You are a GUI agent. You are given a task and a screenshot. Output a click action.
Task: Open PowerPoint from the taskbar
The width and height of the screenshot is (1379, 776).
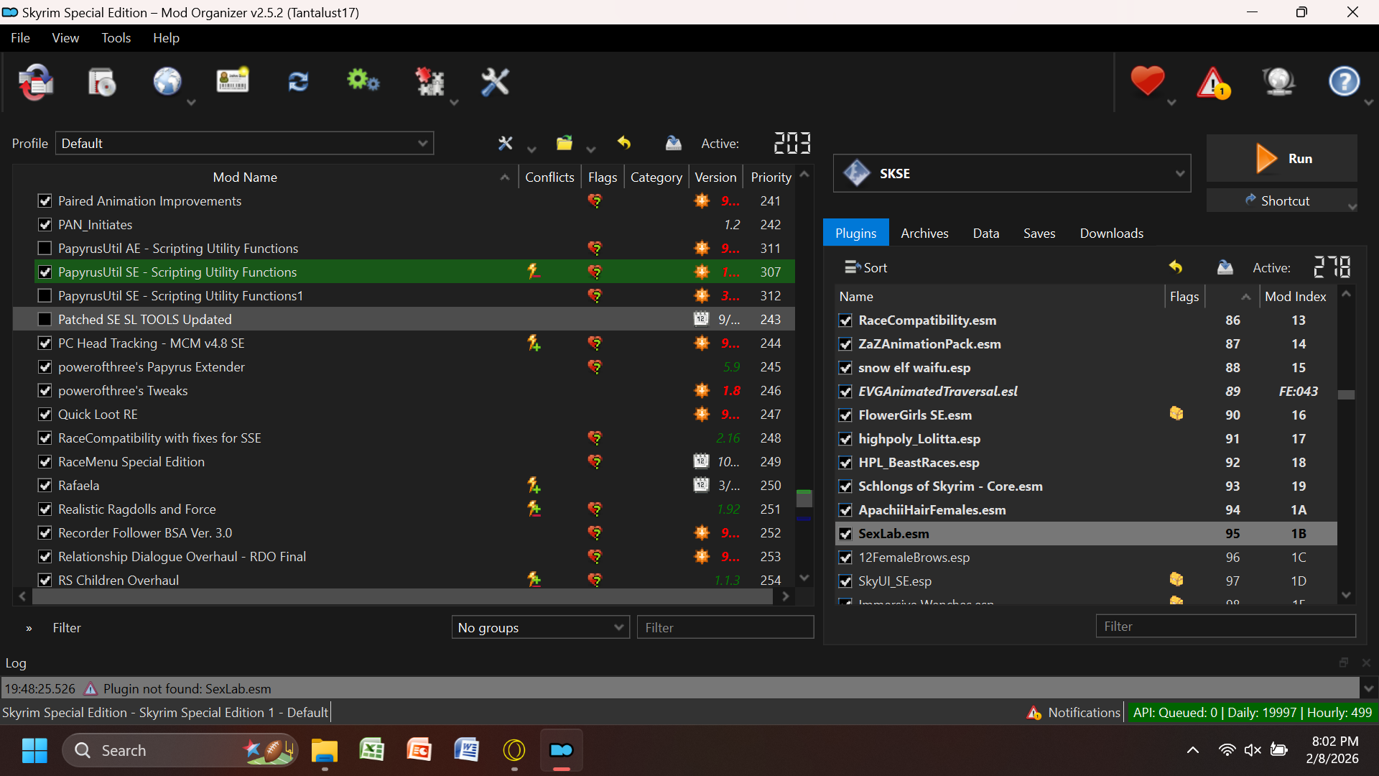click(419, 751)
